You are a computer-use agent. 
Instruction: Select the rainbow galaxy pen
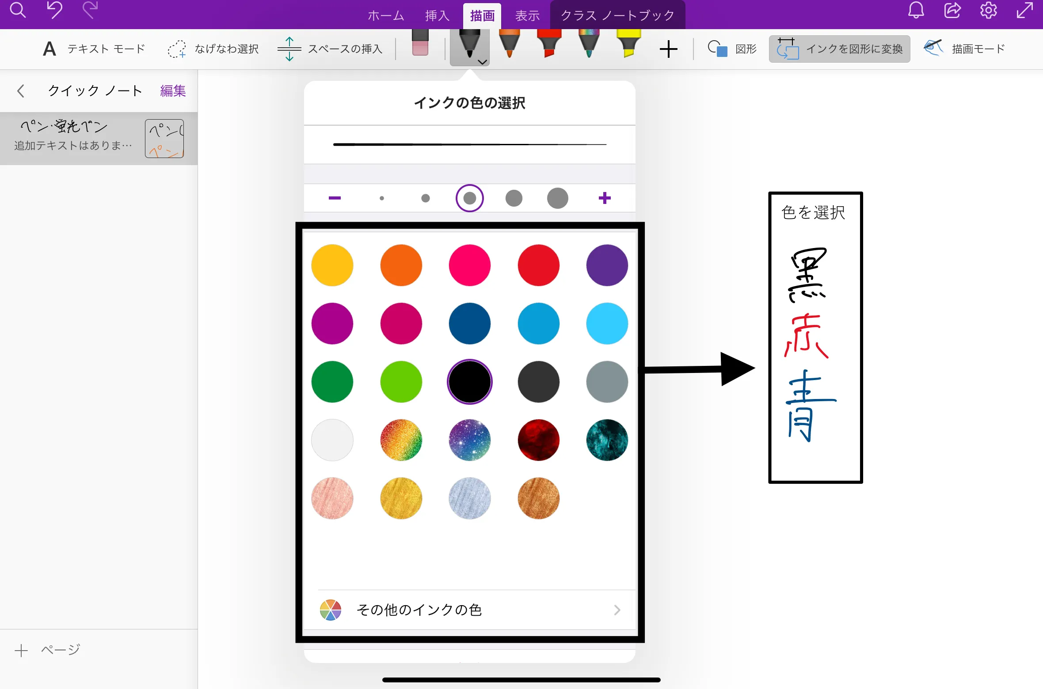tap(588, 46)
